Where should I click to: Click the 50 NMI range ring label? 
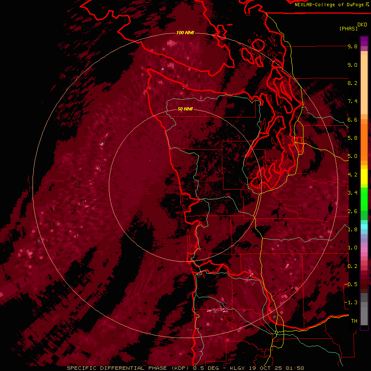185,109
